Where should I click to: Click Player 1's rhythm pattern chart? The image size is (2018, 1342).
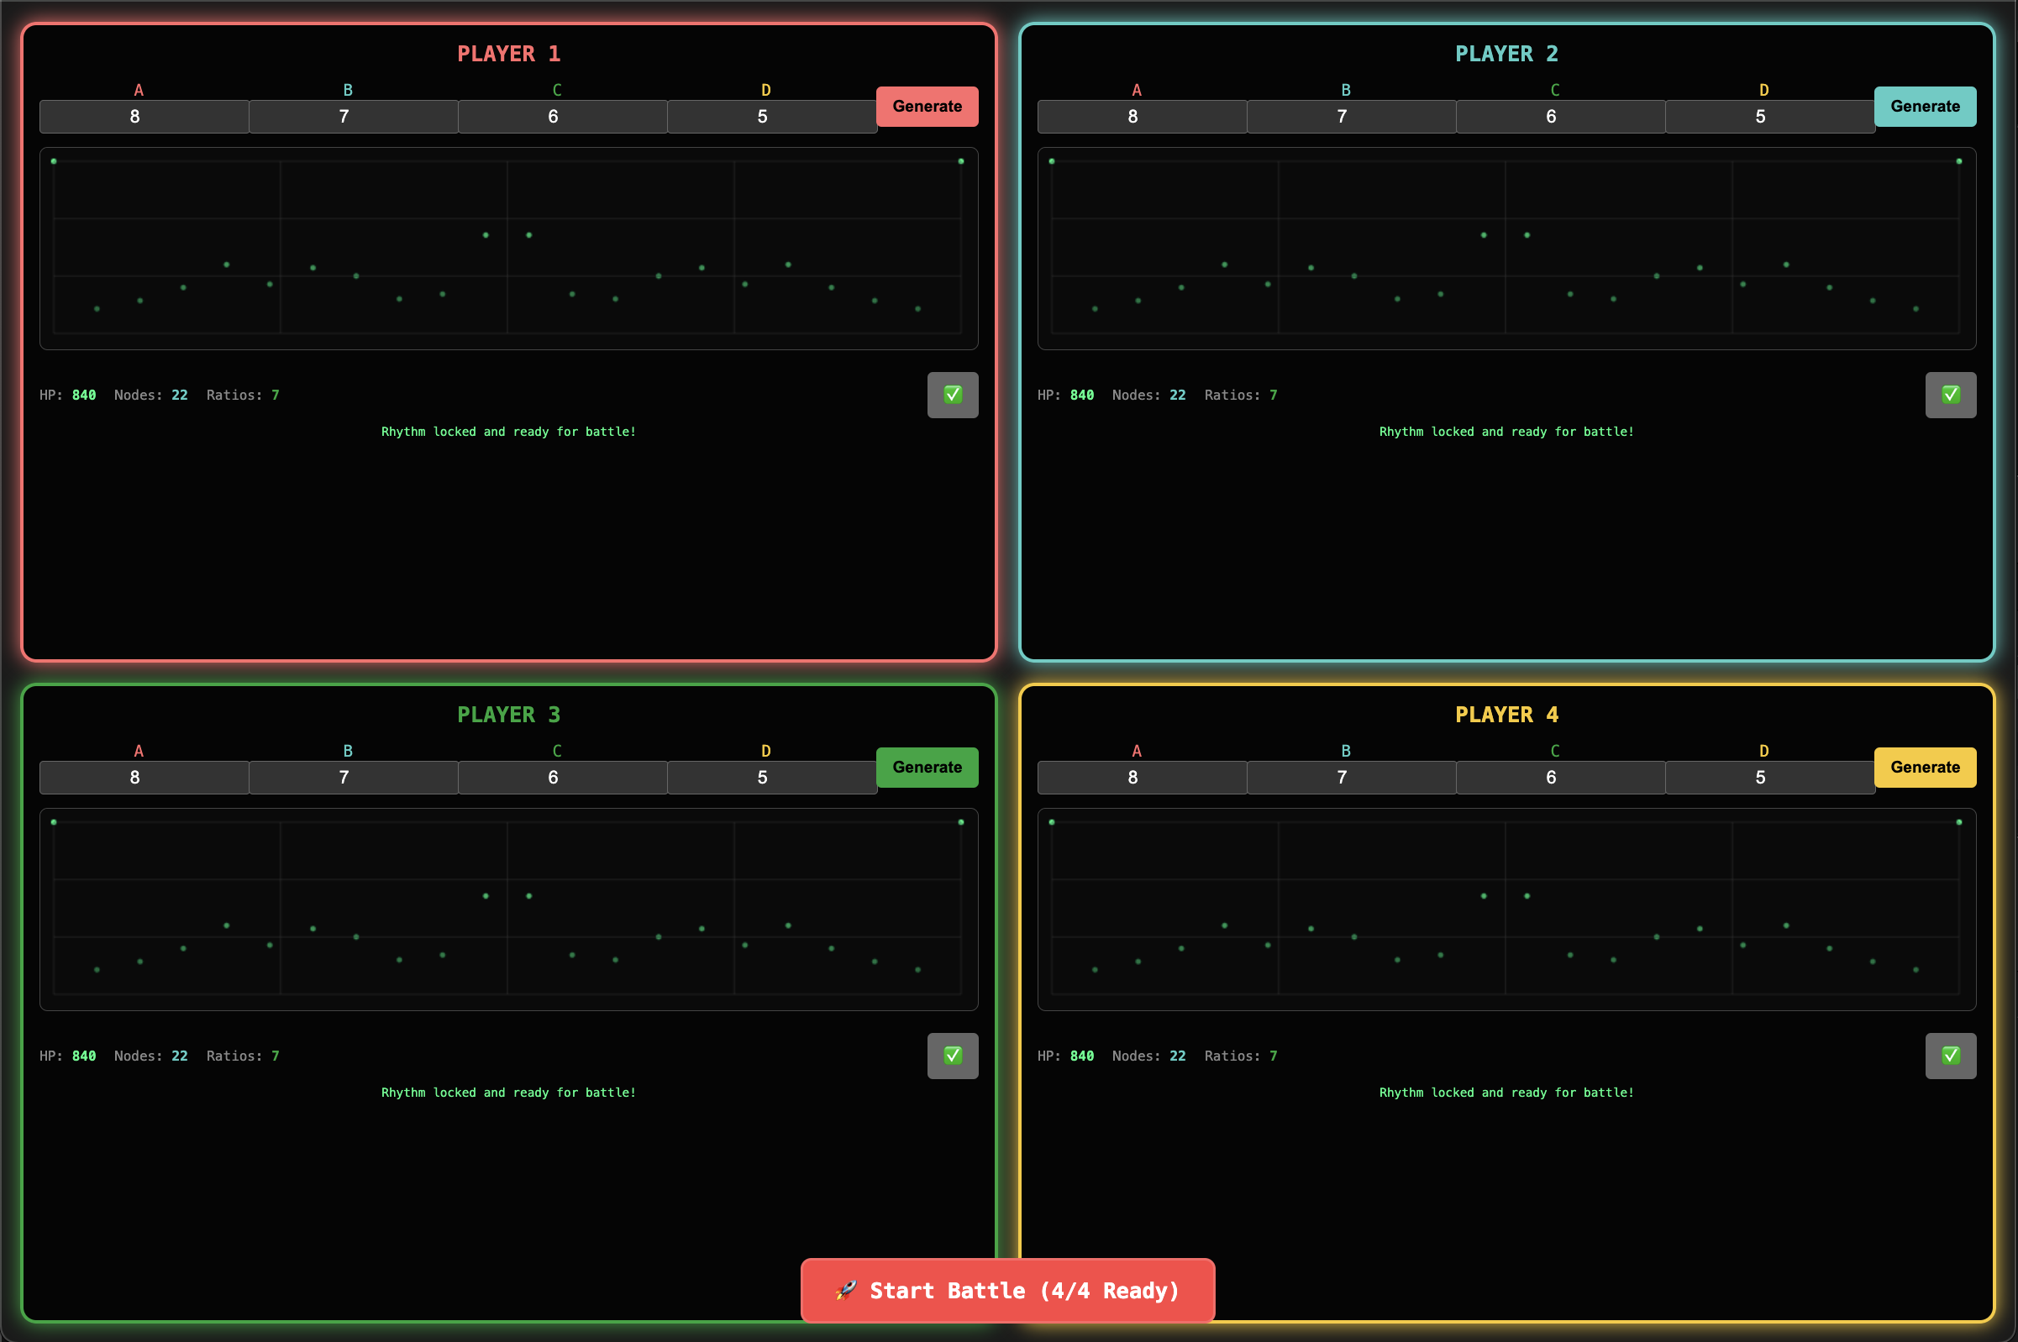pyautogui.click(x=508, y=249)
